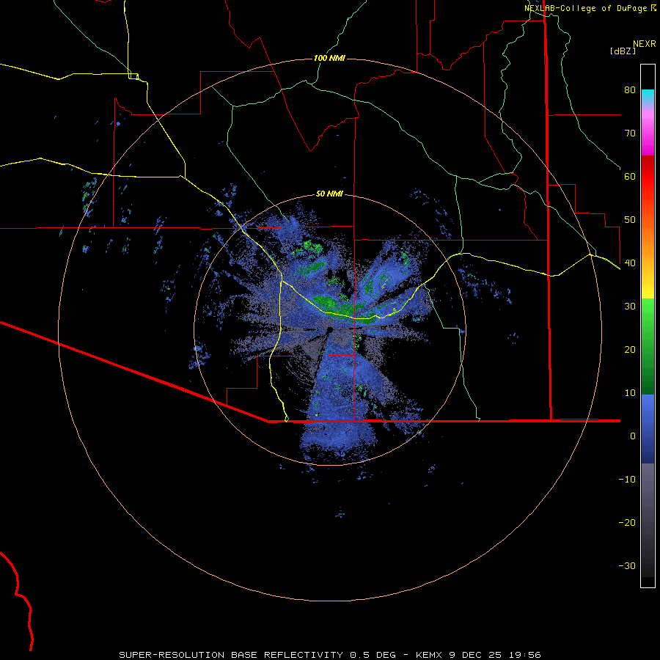The width and height of the screenshot is (660, 660).
Task: Click the -30 value on the dBZ scale
Action: pos(627,566)
